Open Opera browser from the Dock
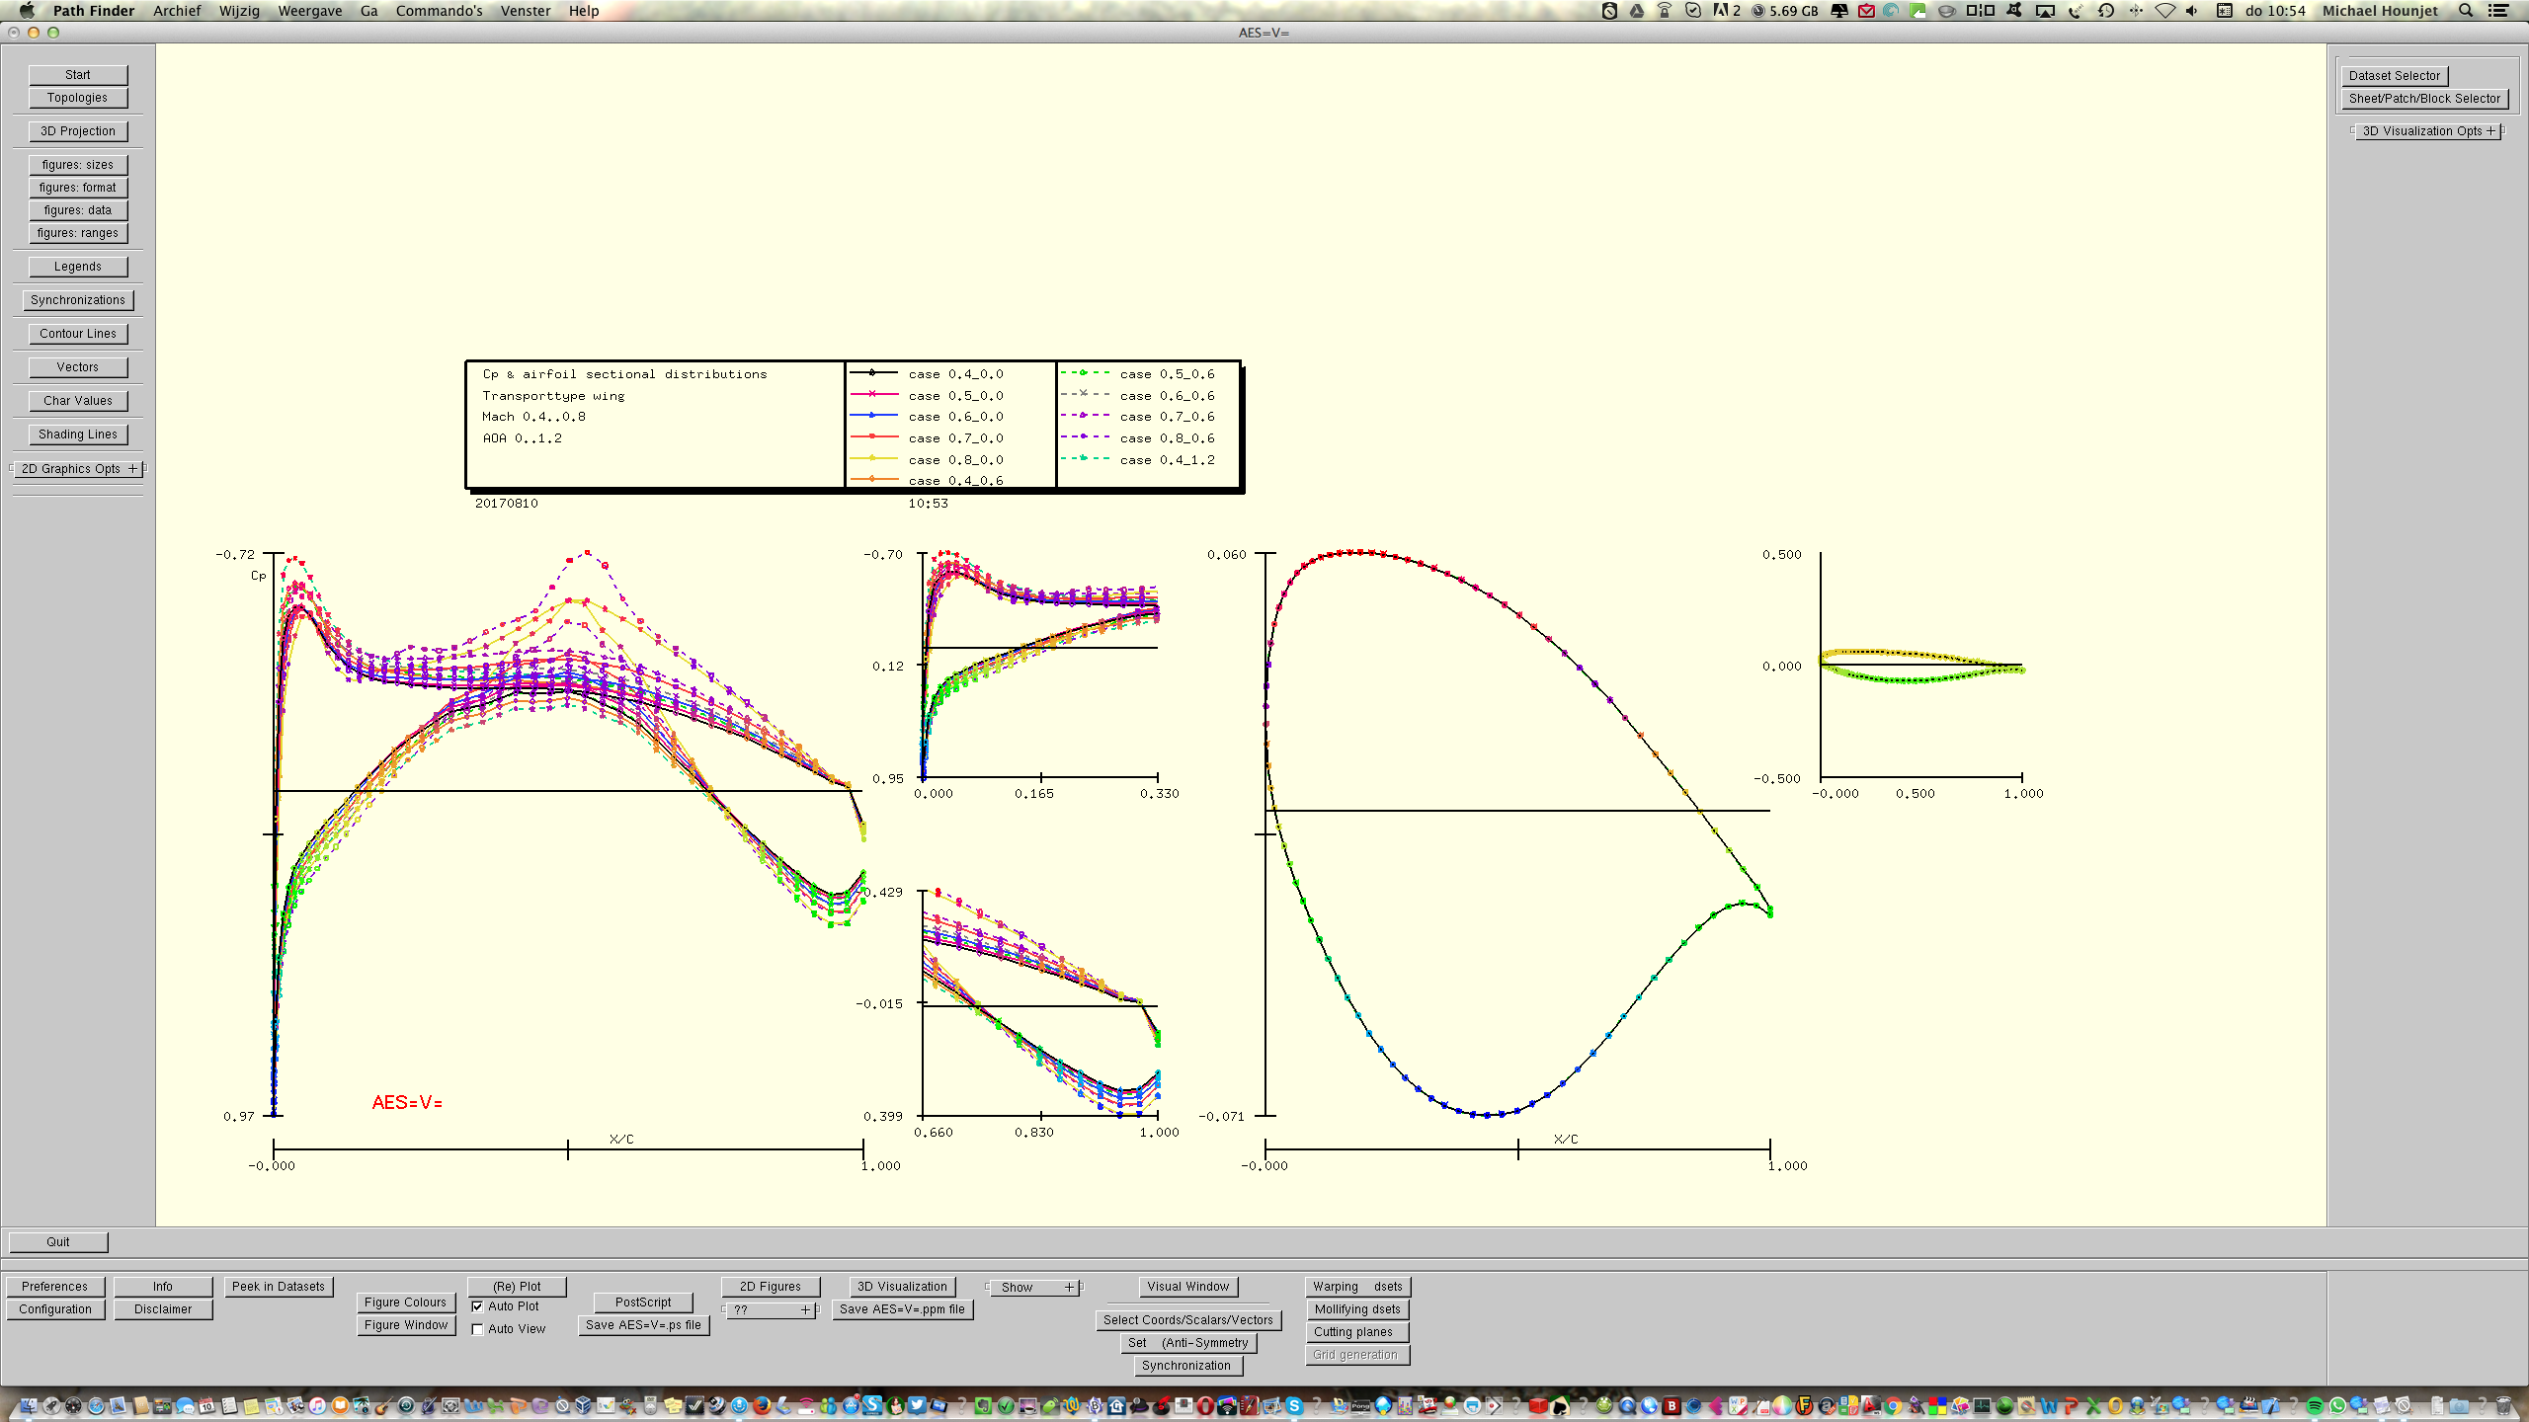Screen dimensions: 2529x1422 tap(1205, 1405)
